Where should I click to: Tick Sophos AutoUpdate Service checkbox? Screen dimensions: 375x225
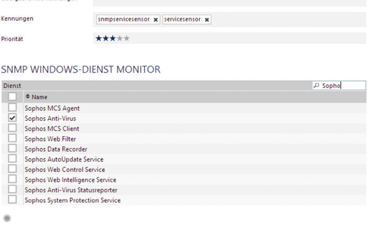tap(12, 159)
